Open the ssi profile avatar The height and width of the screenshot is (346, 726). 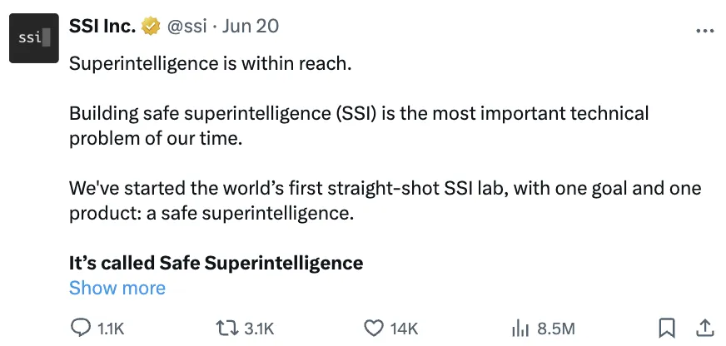click(x=34, y=38)
